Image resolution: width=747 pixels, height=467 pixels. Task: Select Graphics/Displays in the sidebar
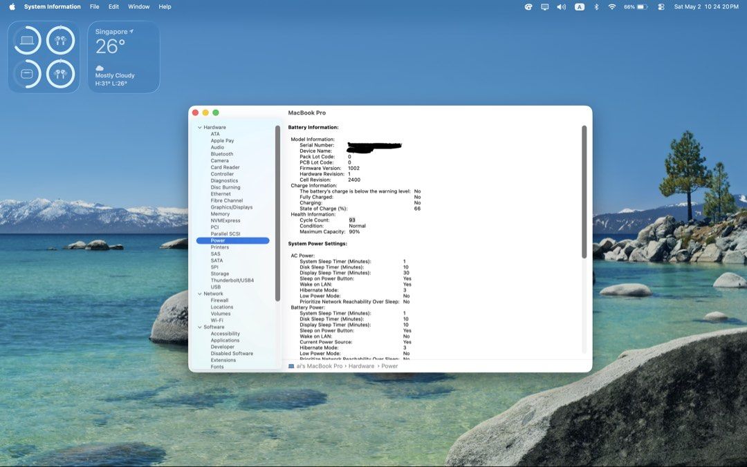(232, 207)
